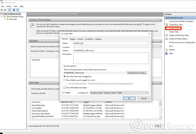Click OK in Create Task dialog
Screen dimensions: 196x134
[x=129, y=98]
